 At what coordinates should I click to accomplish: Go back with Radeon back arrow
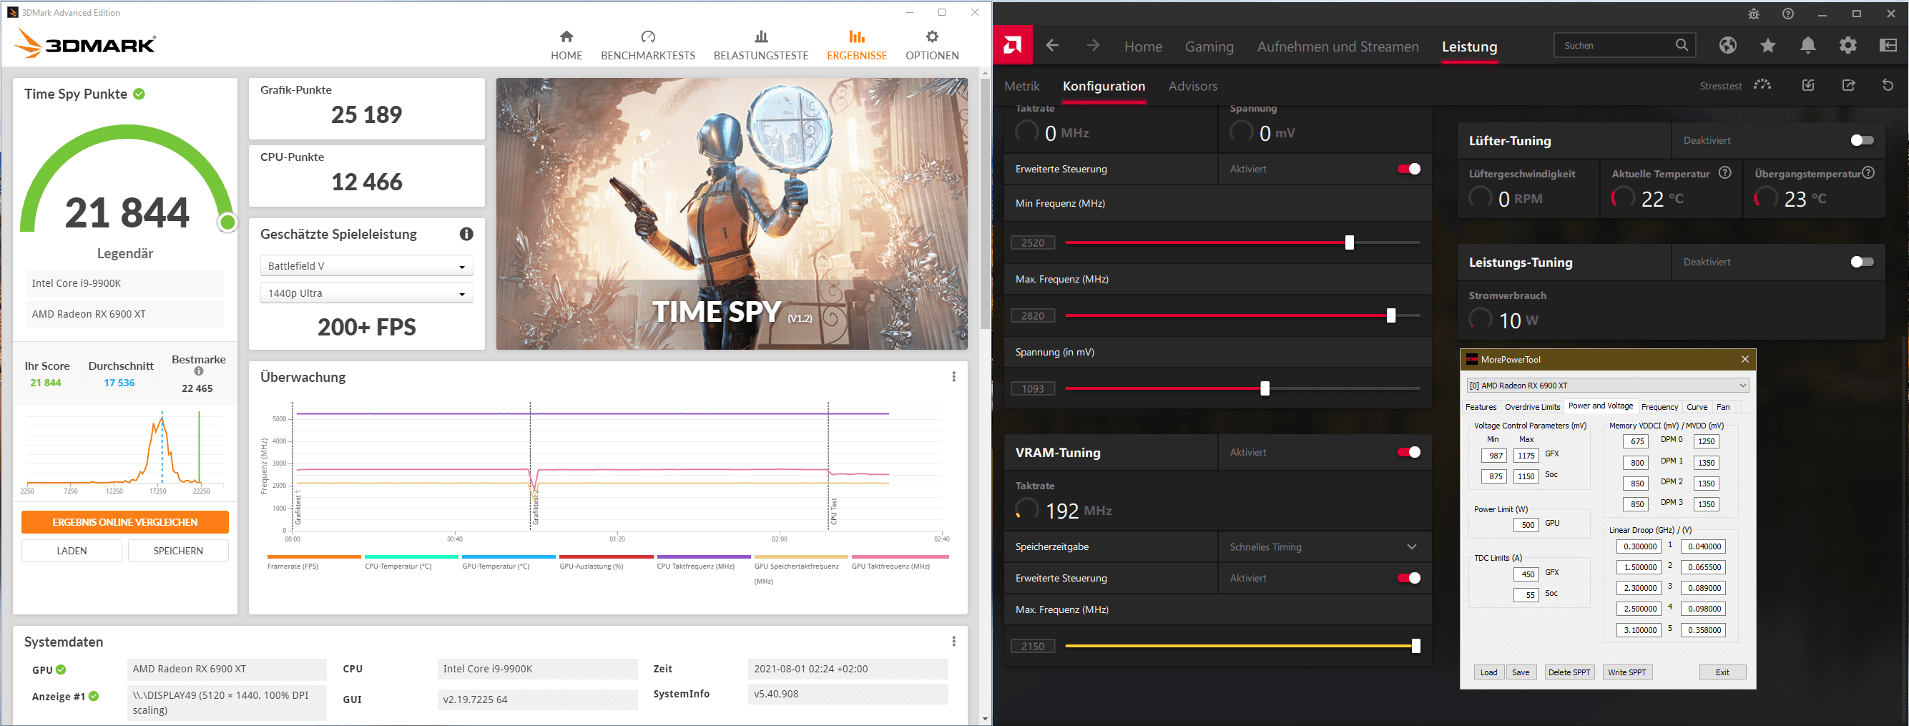click(x=1052, y=46)
